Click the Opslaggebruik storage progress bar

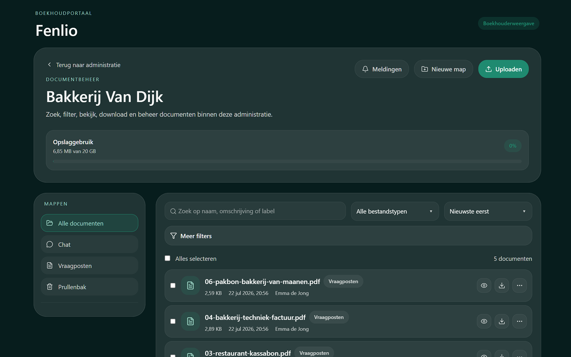coord(287,161)
